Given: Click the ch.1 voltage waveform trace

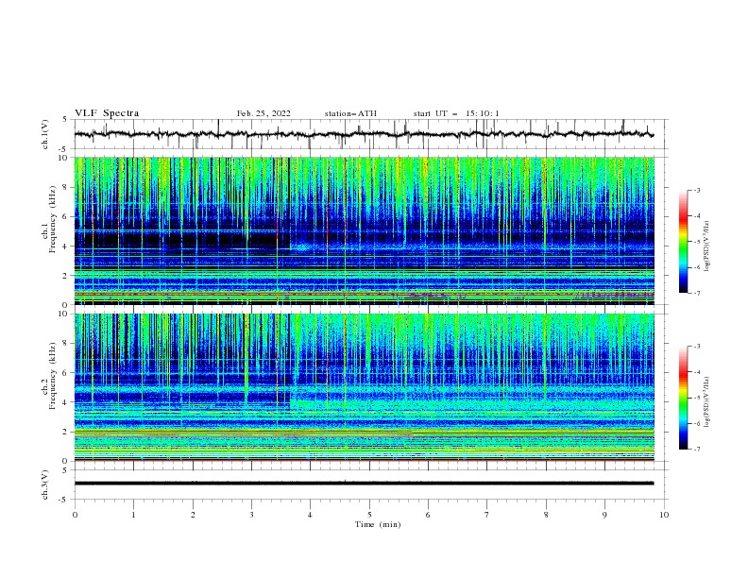Looking at the screenshot, I should tap(364, 134).
